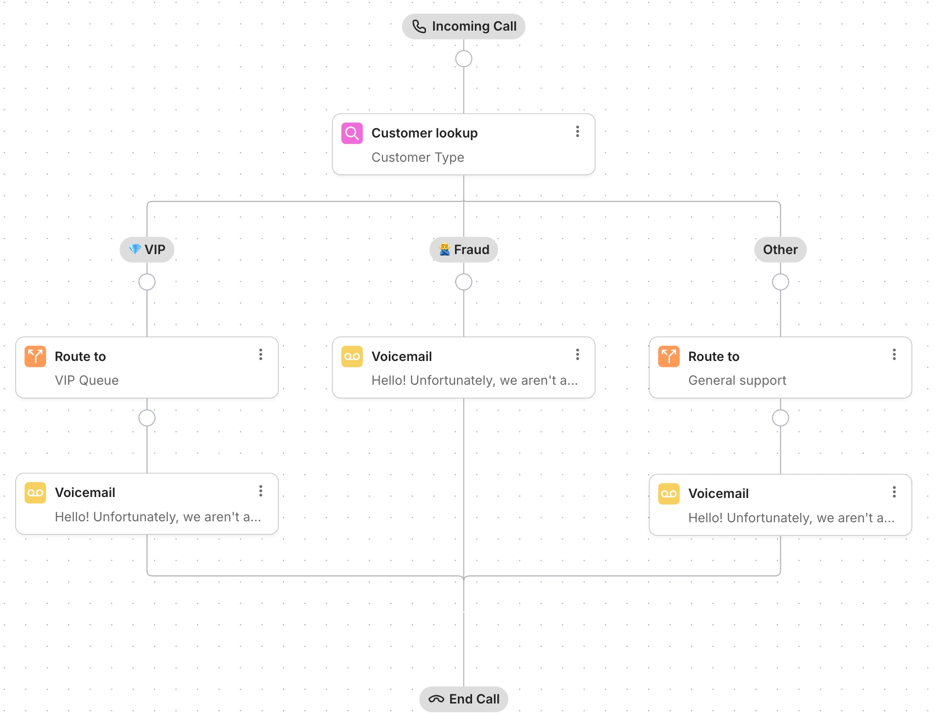
Task: Click the hang-up icon on End Call node
Action: 437,699
